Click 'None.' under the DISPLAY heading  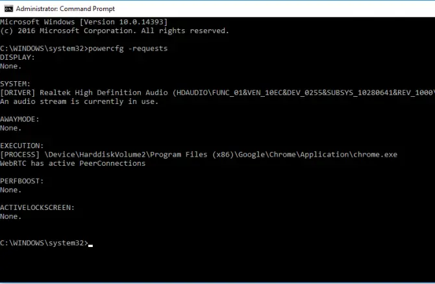[x=11, y=66]
